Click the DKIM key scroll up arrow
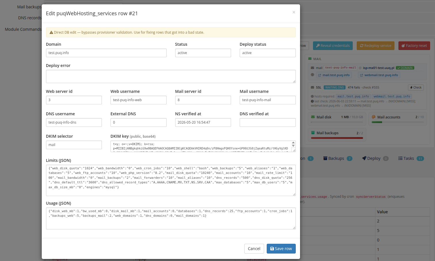 (x=293, y=143)
